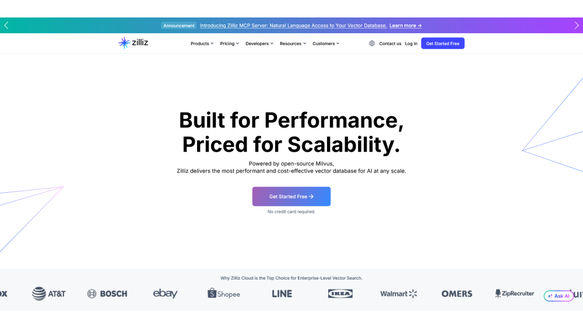Click the Log in link

coord(411,44)
